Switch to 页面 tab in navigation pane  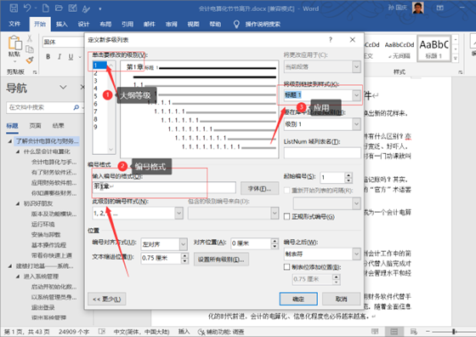[x=35, y=125]
